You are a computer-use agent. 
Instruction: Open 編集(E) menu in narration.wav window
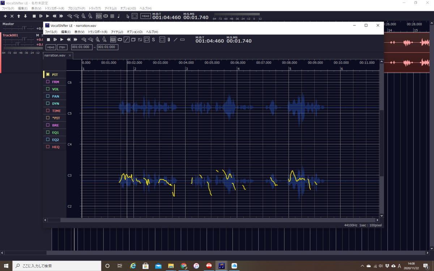coord(66,32)
